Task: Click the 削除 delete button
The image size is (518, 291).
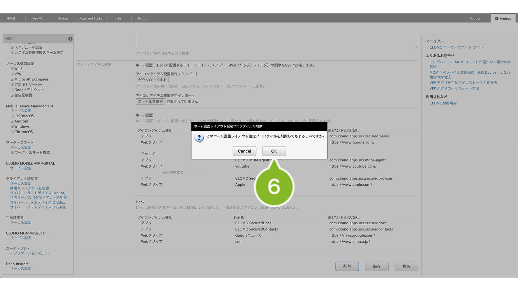Action: click(347, 266)
